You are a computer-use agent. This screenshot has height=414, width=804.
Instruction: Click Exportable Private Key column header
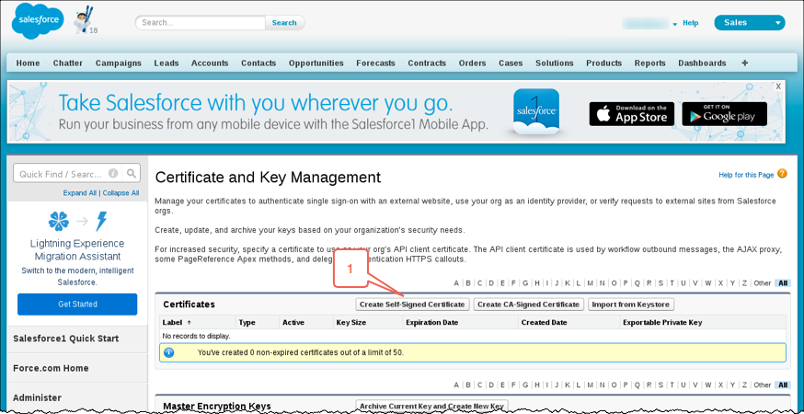[662, 323]
